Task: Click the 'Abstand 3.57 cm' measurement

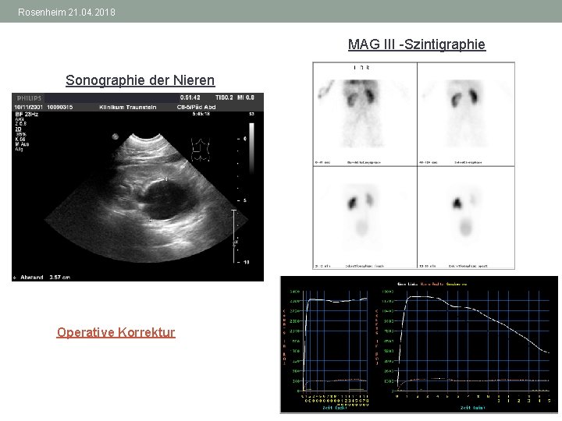Action: tap(44, 277)
